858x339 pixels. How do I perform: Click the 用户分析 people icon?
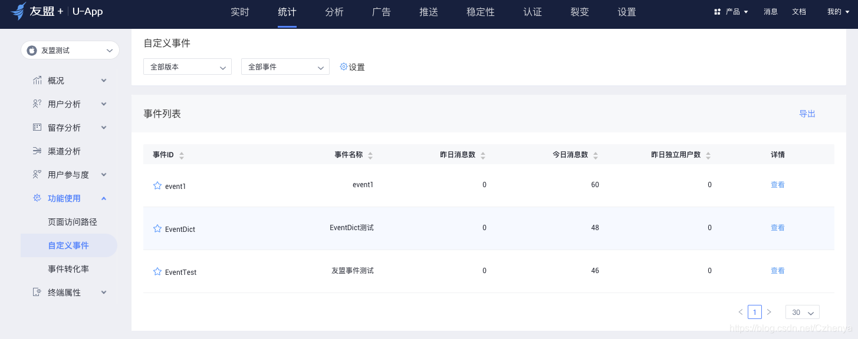37,104
